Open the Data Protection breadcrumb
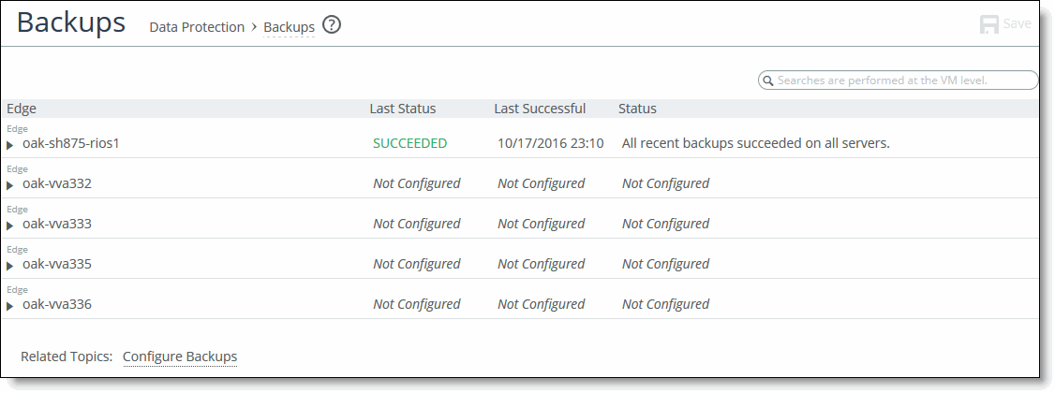This screenshot has height=393, width=1055. click(197, 27)
